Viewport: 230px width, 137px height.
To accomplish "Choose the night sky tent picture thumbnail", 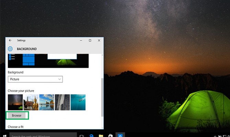I will [15, 102].
